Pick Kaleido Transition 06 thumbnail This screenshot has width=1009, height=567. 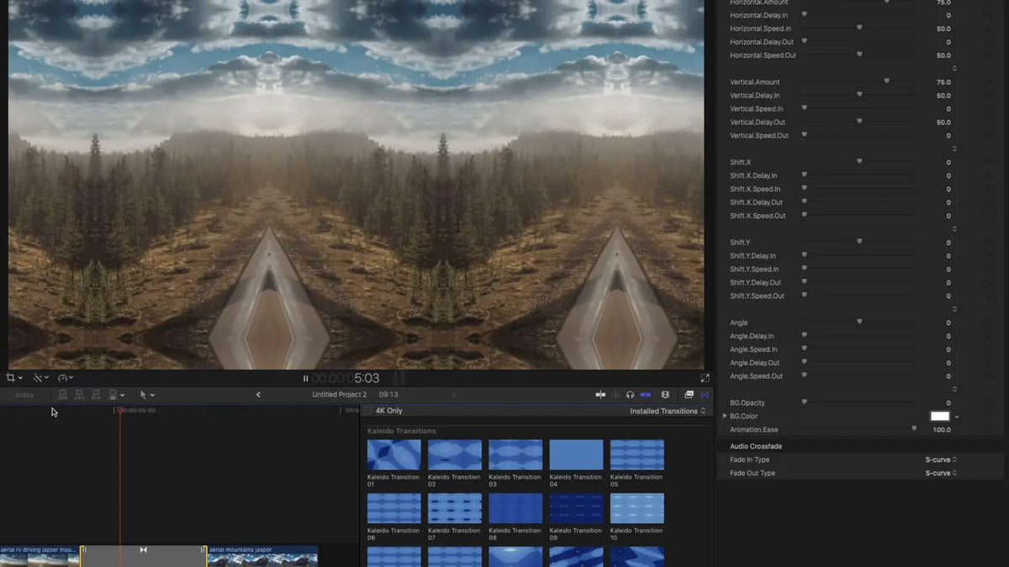[394, 508]
